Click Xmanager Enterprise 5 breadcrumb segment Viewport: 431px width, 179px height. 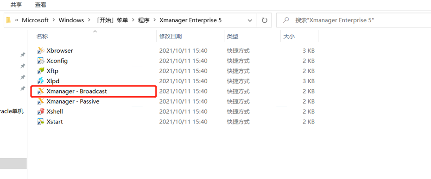click(x=190, y=20)
